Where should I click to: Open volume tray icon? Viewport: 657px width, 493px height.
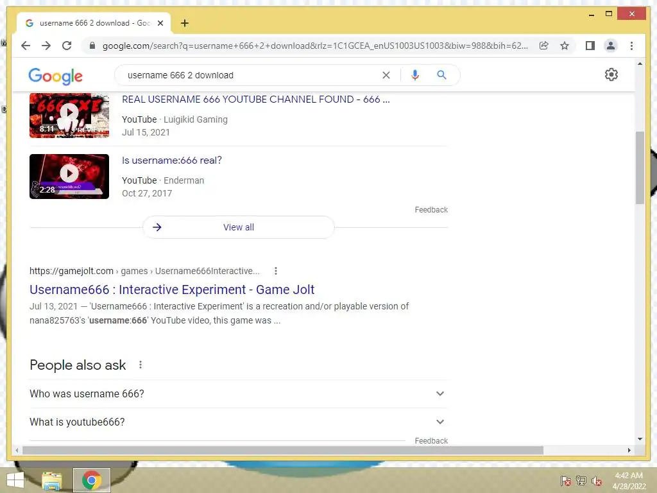click(596, 481)
